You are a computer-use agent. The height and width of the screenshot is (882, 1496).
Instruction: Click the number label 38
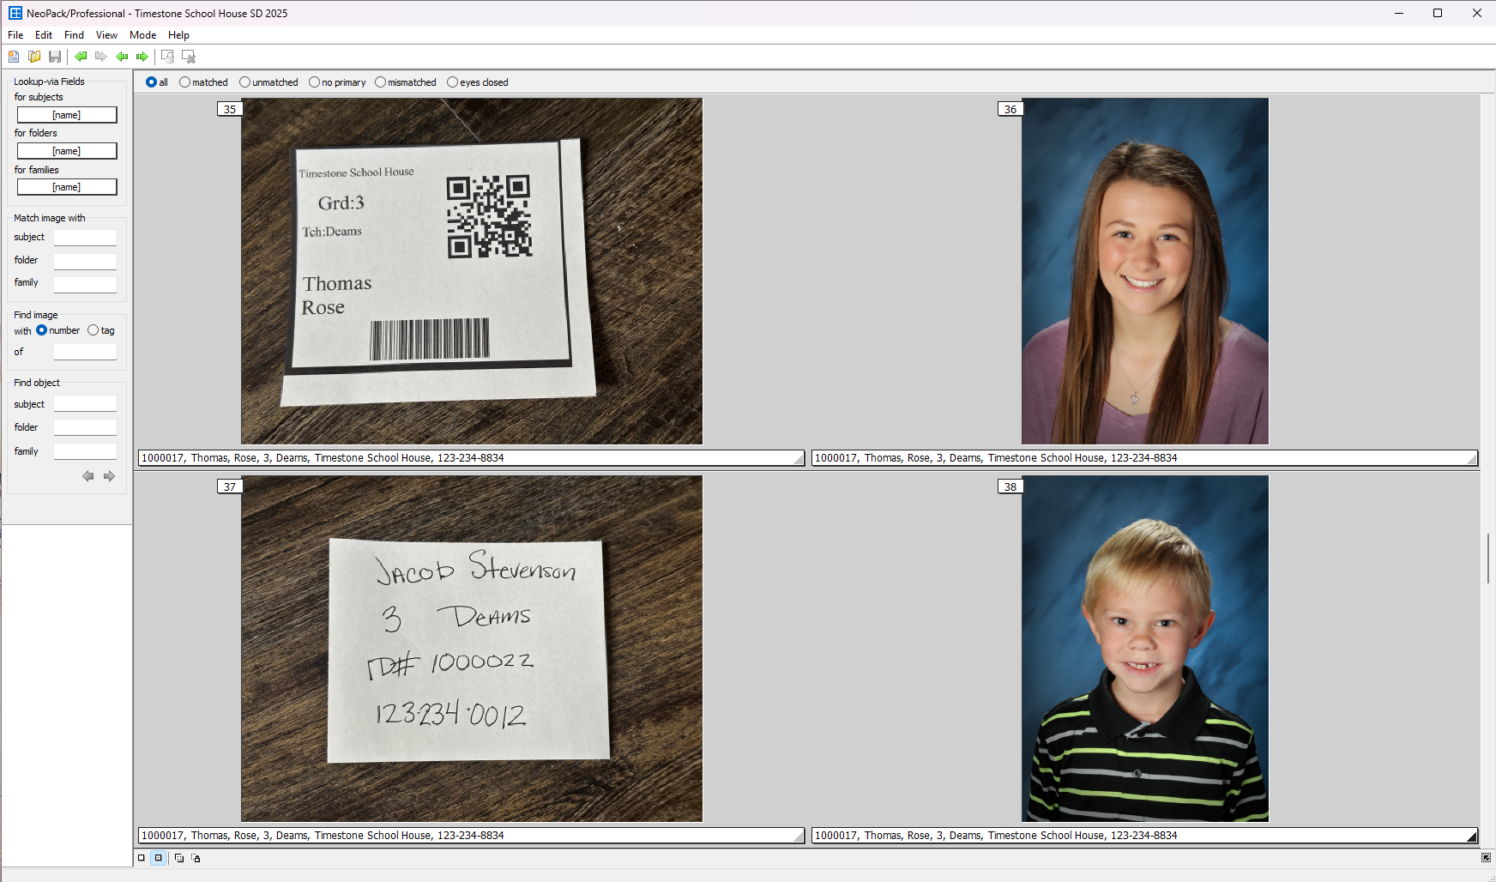click(1010, 486)
